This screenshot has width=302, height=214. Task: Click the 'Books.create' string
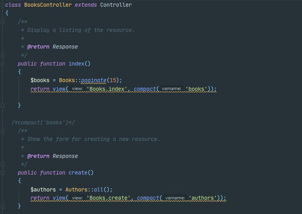pyautogui.click(x=108, y=198)
